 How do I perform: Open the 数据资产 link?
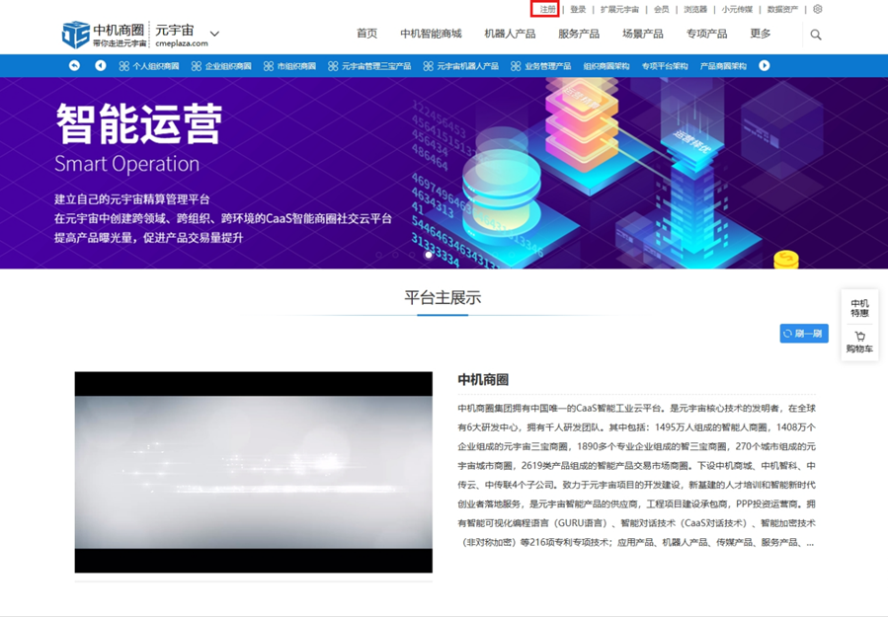click(782, 9)
